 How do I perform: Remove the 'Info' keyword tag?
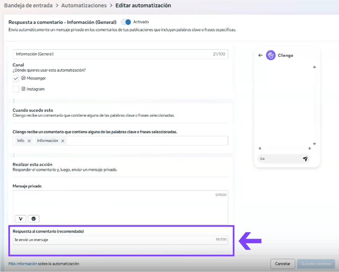(29, 141)
